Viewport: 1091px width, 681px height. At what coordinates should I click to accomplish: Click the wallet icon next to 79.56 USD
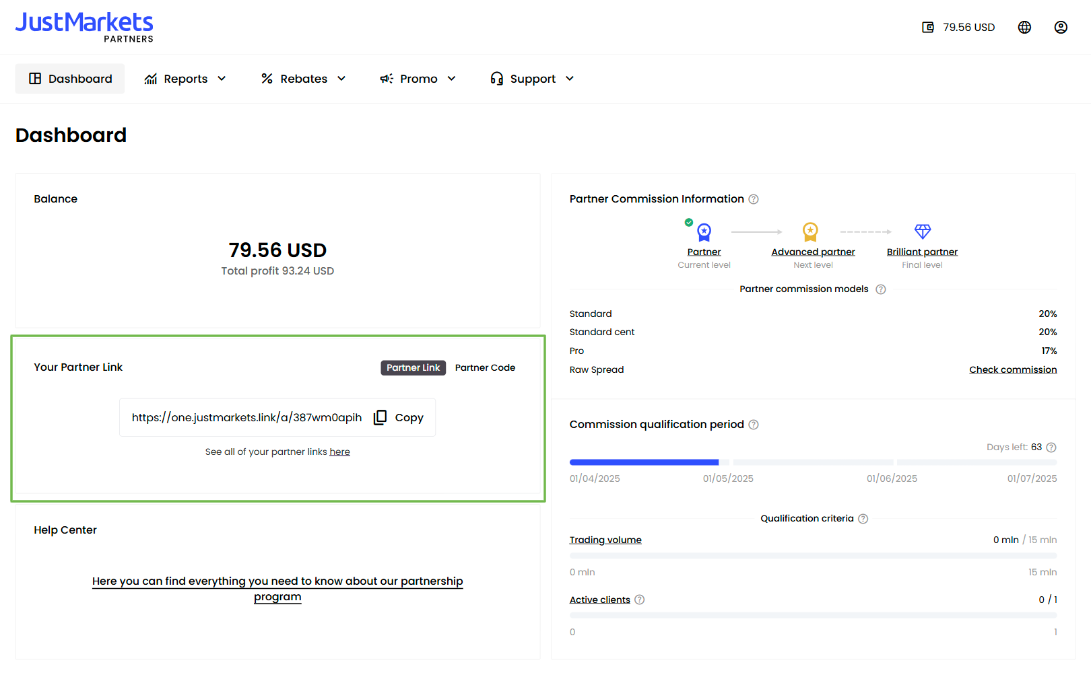click(x=928, y=28)
